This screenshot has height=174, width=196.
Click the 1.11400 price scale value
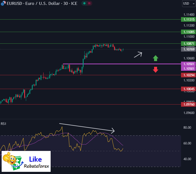pyautogui.click(x=189, y=15)
